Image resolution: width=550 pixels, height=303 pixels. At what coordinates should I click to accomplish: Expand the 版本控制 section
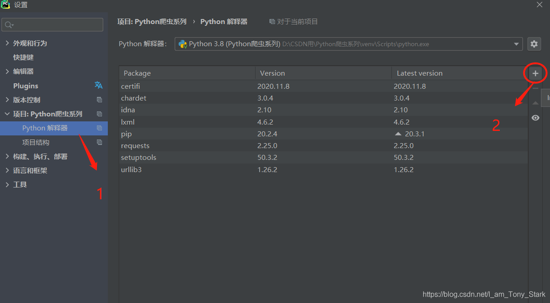coord(7,100)
